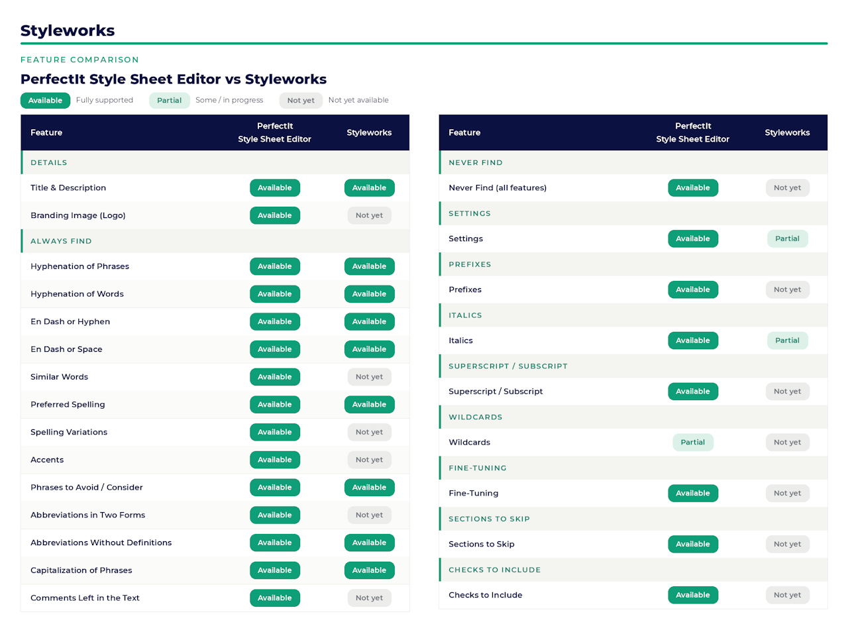Click the Feature column header above DETAILS
The width and height of the screenshot is (848, 632).
click(x=46, y=132)
